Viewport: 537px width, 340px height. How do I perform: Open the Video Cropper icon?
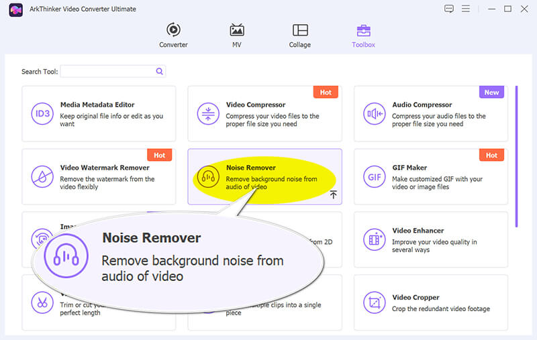pyautogui.click(x=374, y=302)
